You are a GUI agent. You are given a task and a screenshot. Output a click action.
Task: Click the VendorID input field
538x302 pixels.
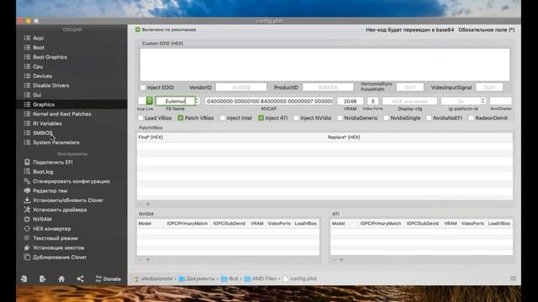click(241, 87)
